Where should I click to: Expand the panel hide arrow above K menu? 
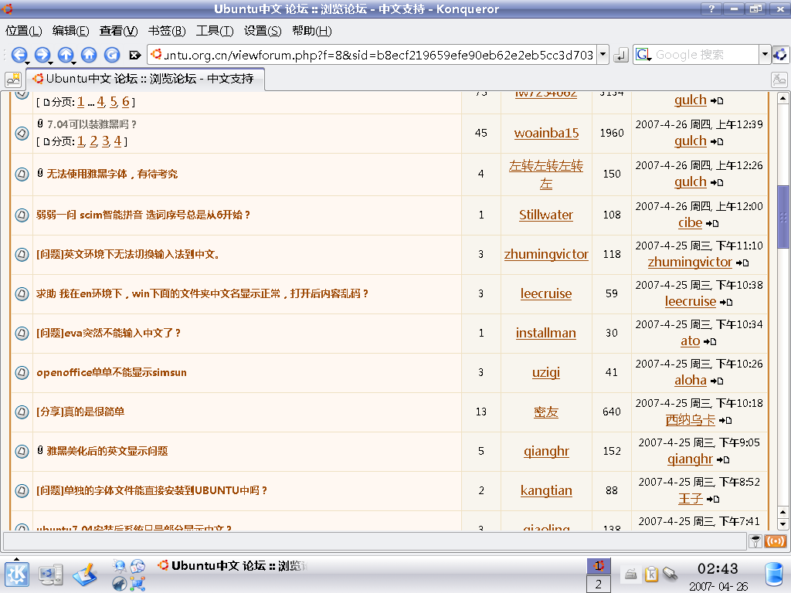17,559
